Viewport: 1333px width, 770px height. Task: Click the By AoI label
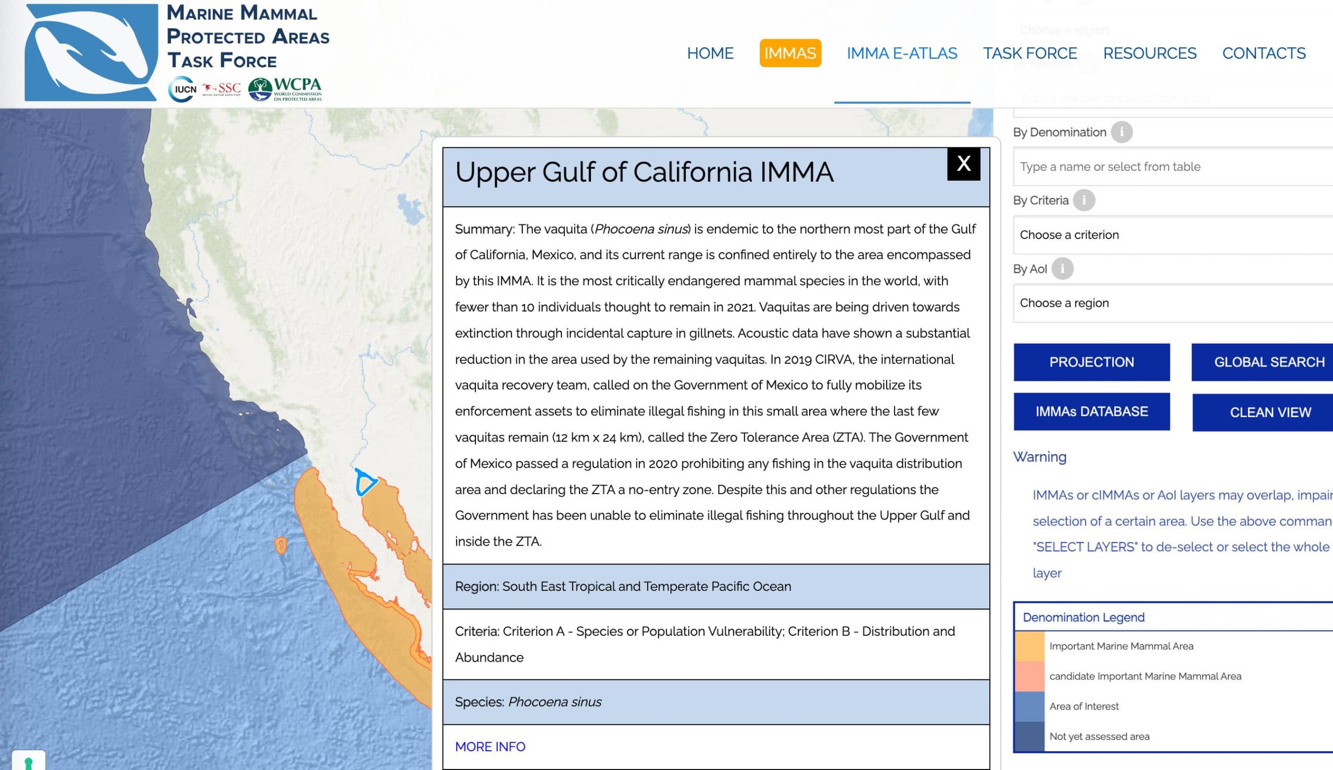1030,269
